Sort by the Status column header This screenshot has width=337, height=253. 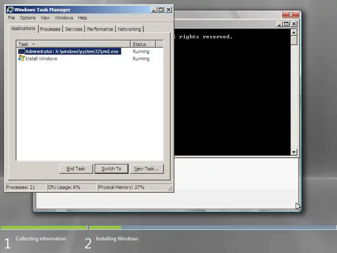(143, 44)
